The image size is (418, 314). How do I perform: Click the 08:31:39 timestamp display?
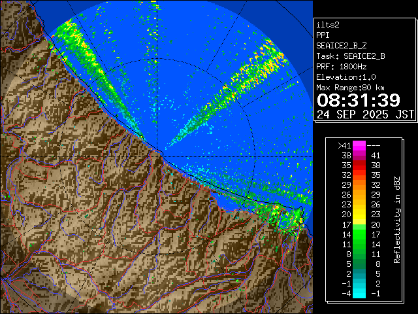[x=358, y=99]
